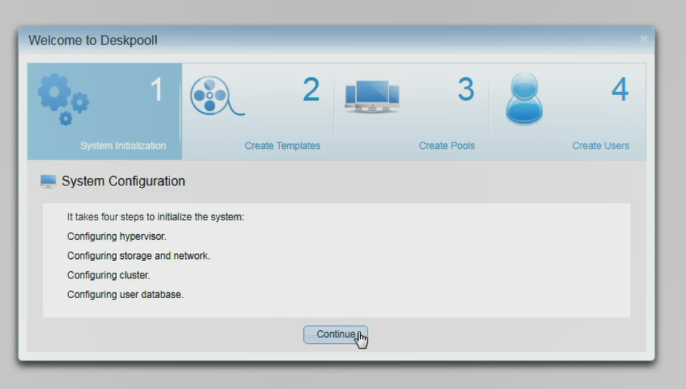Go to the Create Pools step
686x389 pixels.
[412, 111]
